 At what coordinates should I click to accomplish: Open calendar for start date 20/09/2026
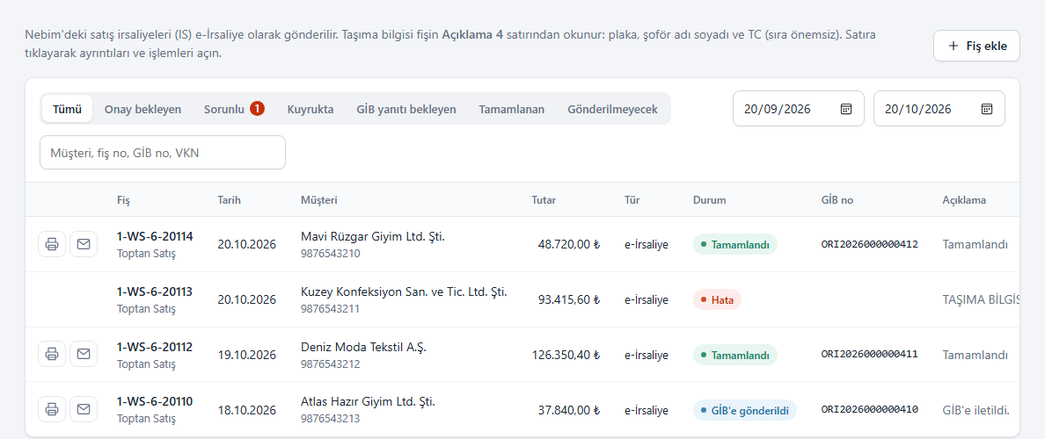(x=845, y=109)
